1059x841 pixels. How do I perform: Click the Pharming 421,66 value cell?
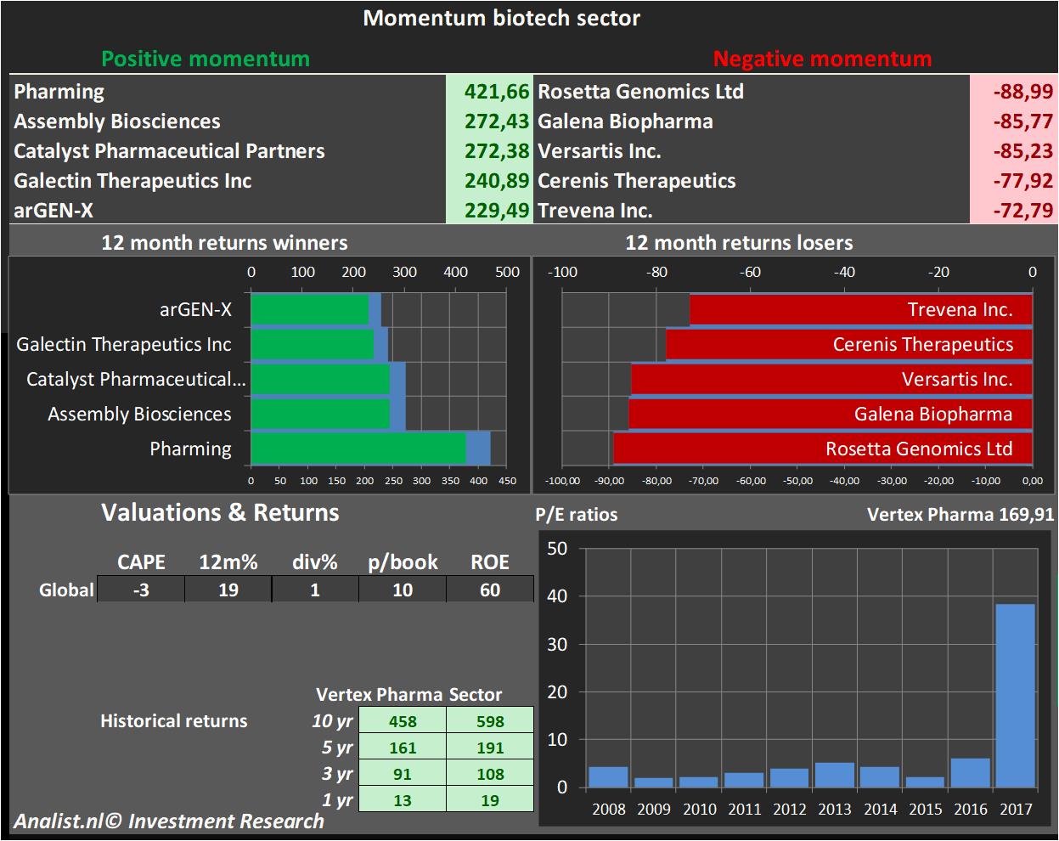pos(488,92)
